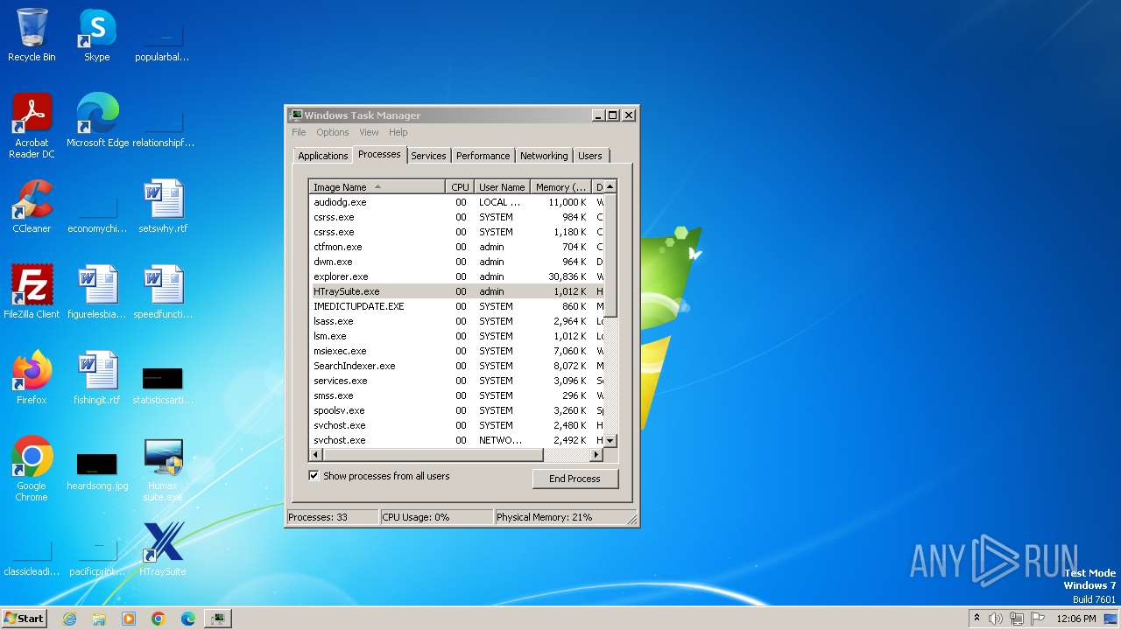Open Edge from the taskbar
Viewport: 1121px width, 630px height.
click(x=188, y=619)
